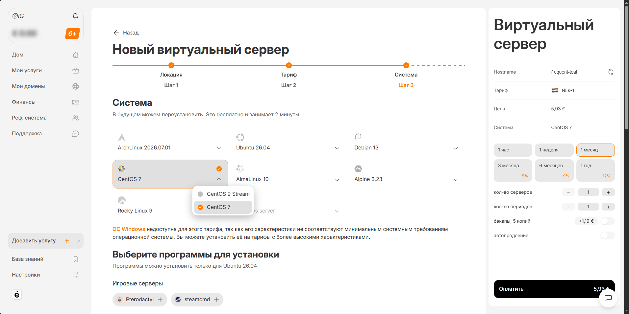The width and height of the screenshot is (629, 314).
Task: Choose the 6 месяцев period with -9%
Action: (554, 170)
